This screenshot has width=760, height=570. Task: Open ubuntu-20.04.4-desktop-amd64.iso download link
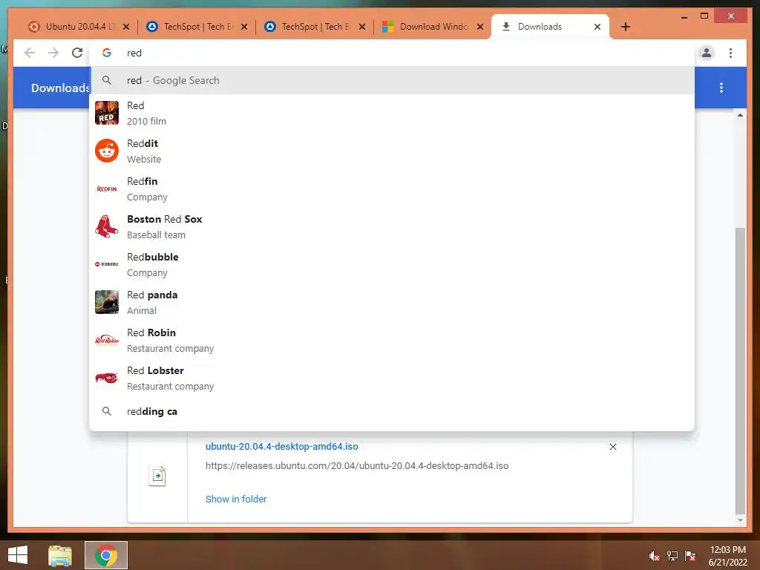coord(281,446)
